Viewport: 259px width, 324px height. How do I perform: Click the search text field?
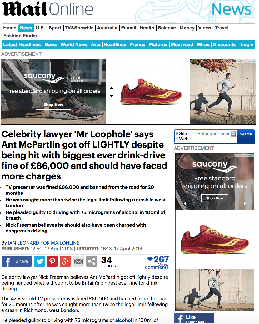(213, 134)
